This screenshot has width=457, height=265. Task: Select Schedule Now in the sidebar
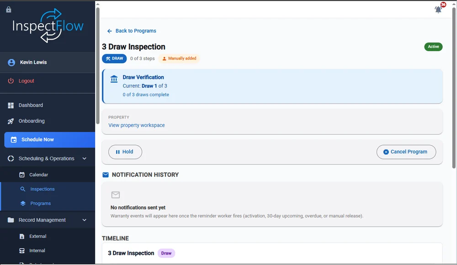click(49, 140)
